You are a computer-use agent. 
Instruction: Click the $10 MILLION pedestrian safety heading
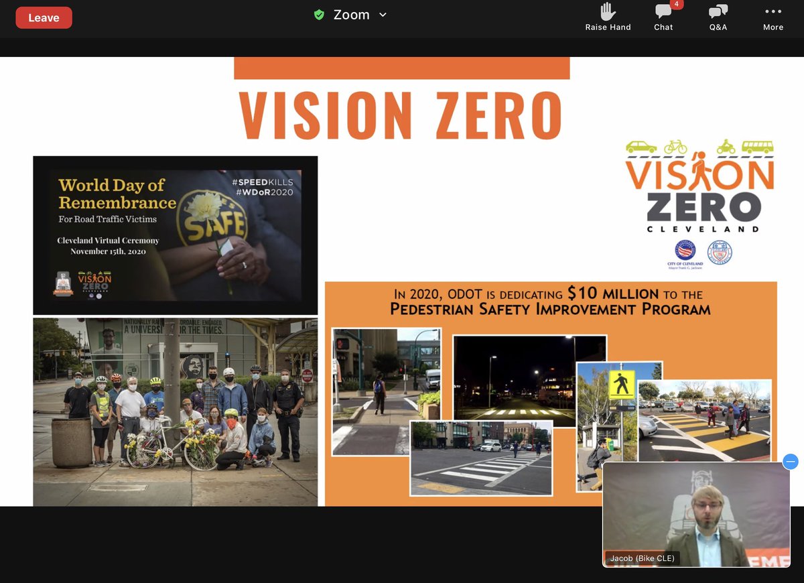[x=551, y=300]
